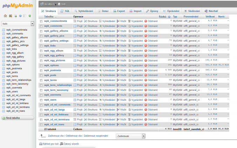Check the wpk_commentmeta row checkbox

[x=41, y=21]
